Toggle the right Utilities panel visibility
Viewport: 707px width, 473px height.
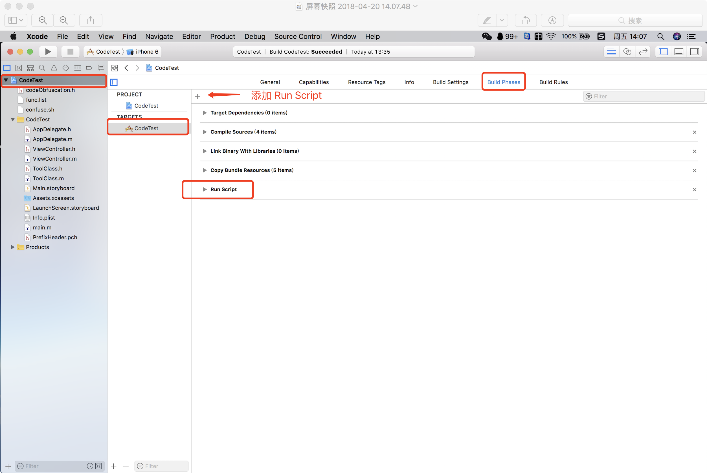pos(695,52)
